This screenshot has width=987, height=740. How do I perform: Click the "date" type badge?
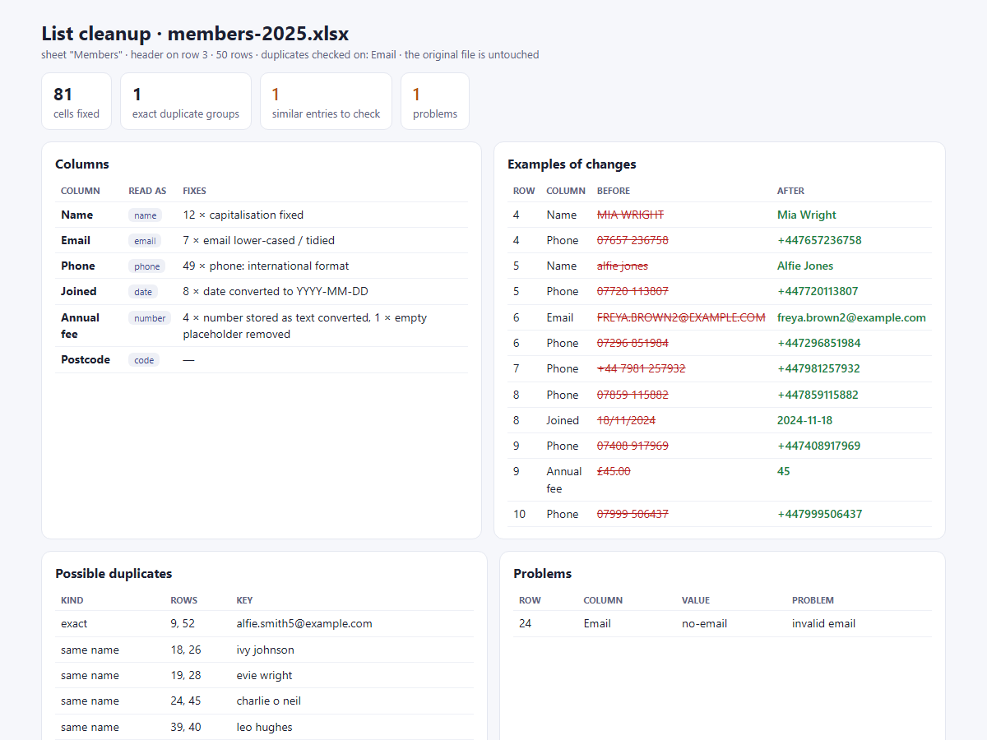[143, 292]
